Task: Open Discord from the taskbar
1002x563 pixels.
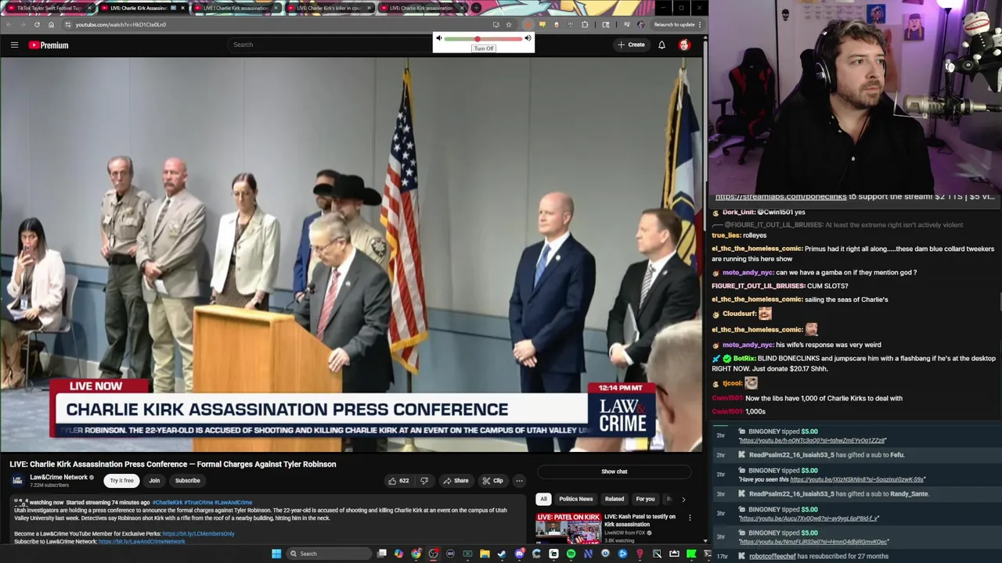Action: click(519, 554)
